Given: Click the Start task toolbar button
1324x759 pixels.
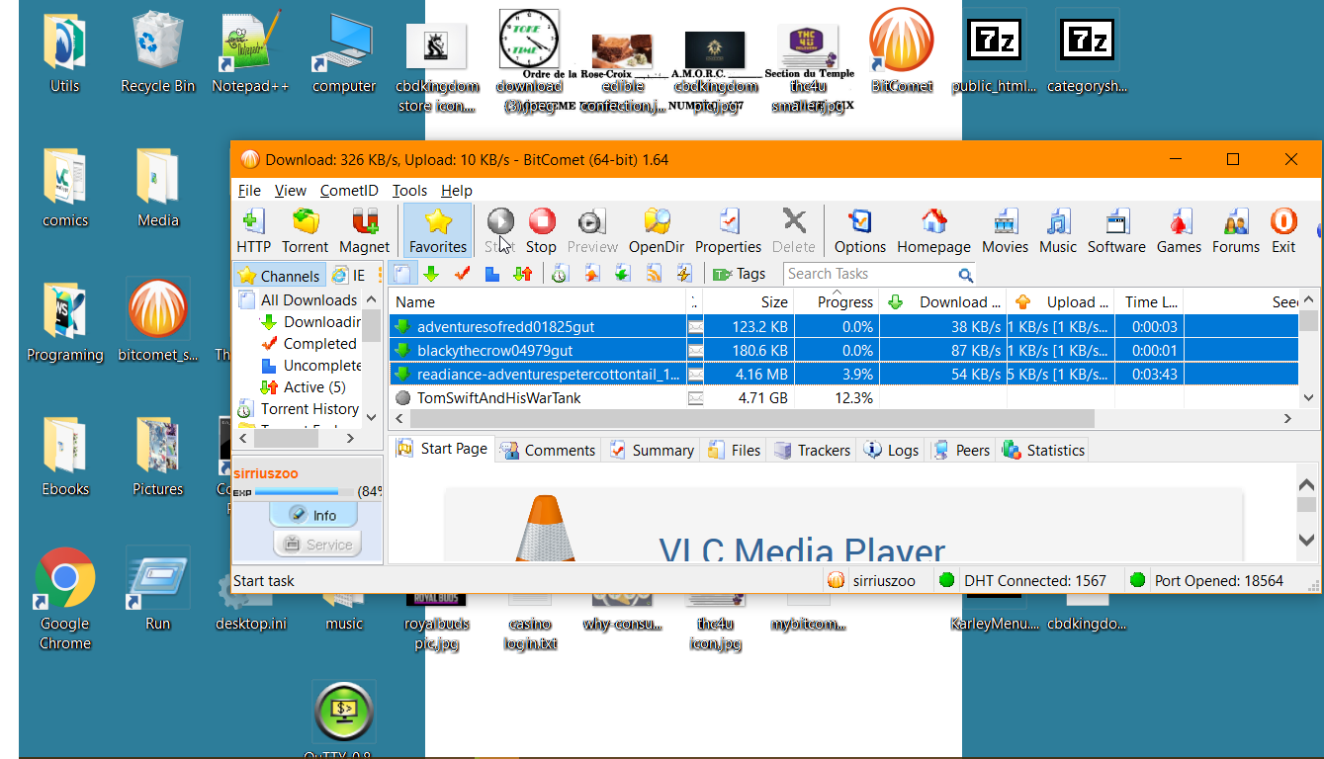Looking at the screenshot, I should click(500, 230).
